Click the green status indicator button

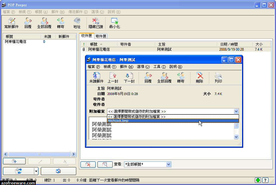[258, 180]
